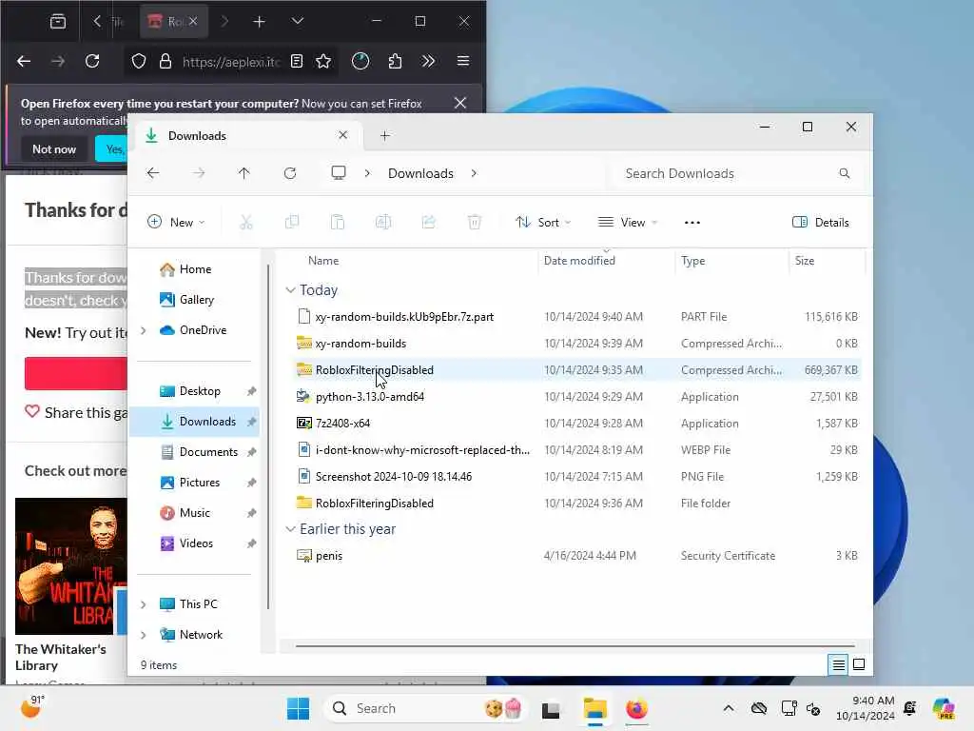
Task: Reload the page in Firefox
Action: (x=92, y=61)
